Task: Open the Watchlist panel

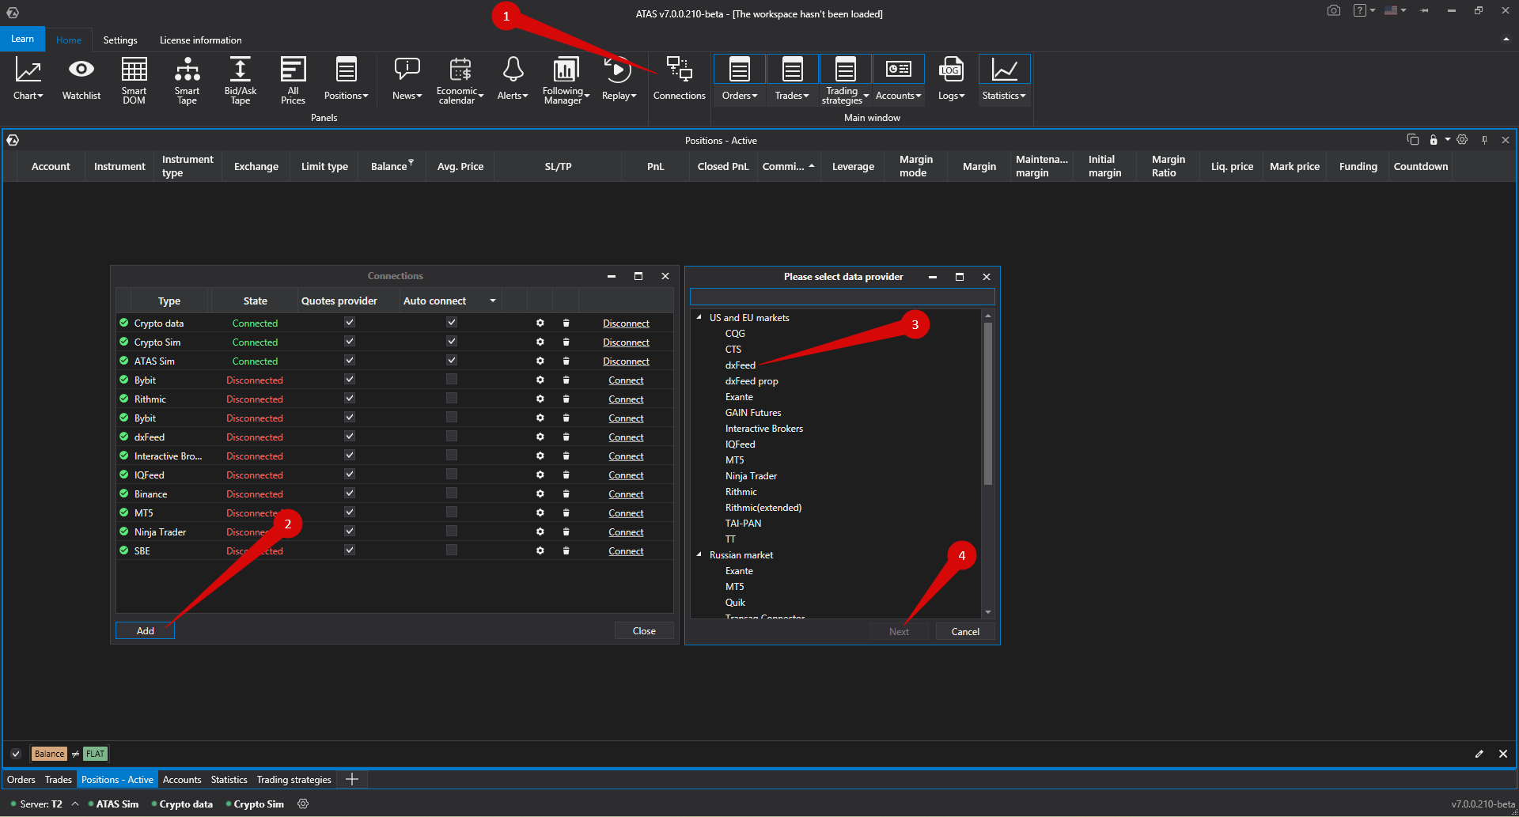Action: pos(81,79)
